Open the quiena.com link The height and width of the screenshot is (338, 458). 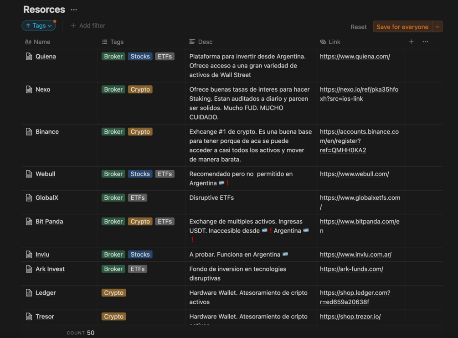click(x=355, y=57)
